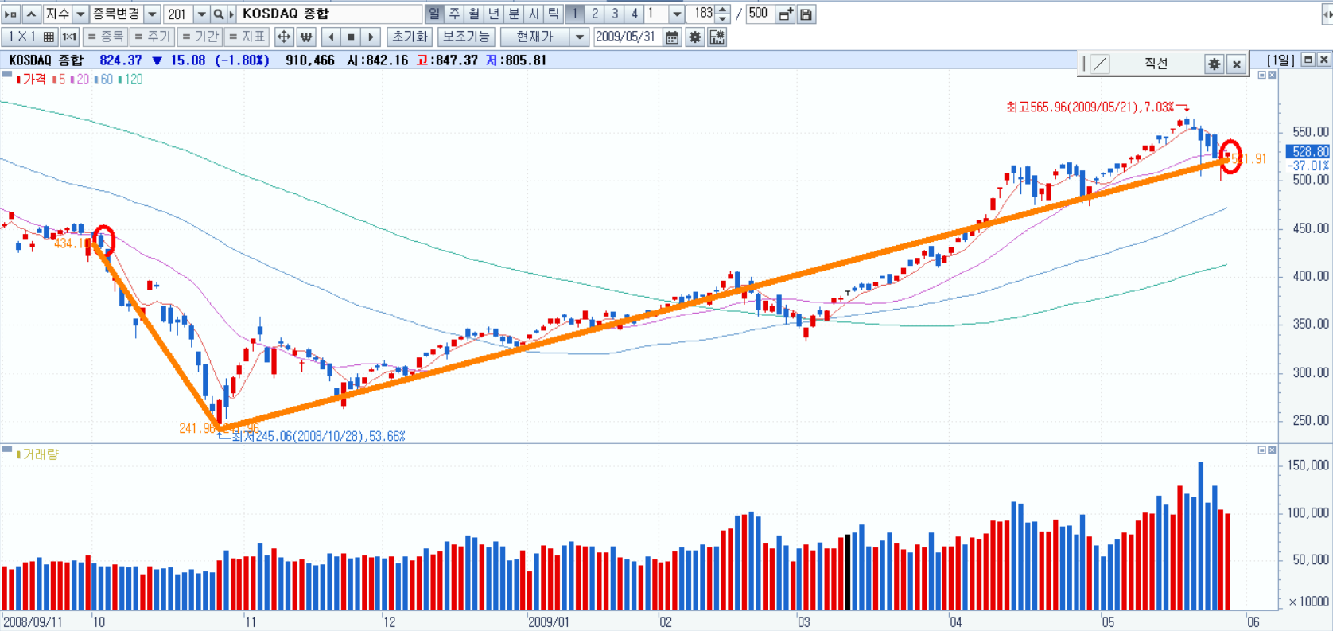Click the 1x1 single chart icon
This screenshot has width=1333, height=631.
69,37
